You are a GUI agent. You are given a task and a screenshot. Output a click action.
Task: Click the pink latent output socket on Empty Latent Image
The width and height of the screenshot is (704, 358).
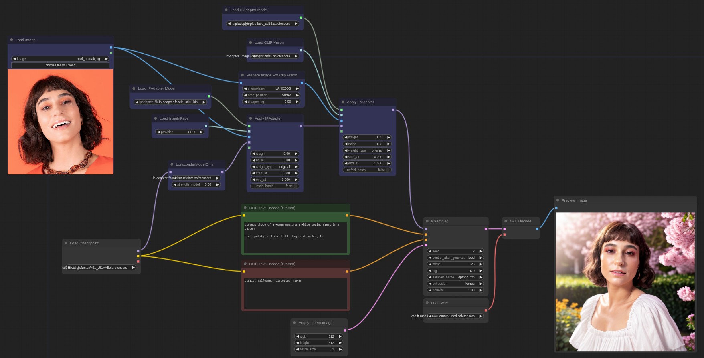point(345,330)
